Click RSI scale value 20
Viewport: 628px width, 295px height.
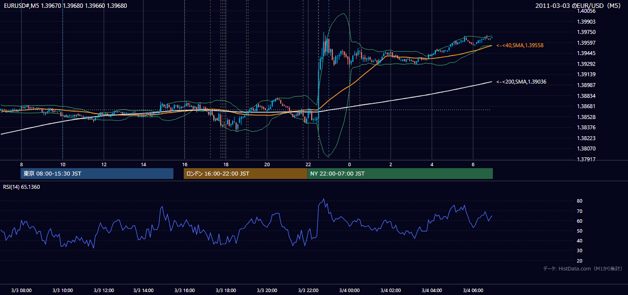click(x=579, y=261)
